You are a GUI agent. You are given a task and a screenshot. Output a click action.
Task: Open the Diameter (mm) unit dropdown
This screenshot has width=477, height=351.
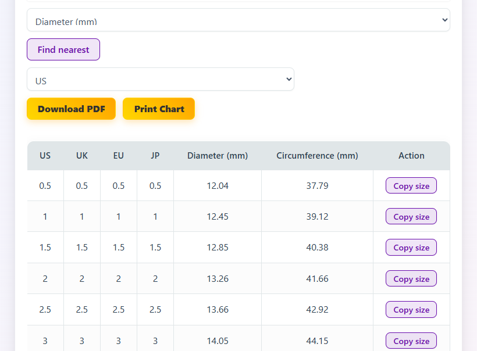pyautogui.click(x=238, y=20)
